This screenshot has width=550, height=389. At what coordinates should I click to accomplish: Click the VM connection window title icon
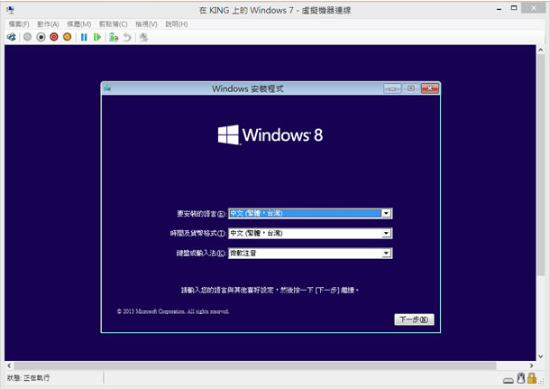pos(11,10)
